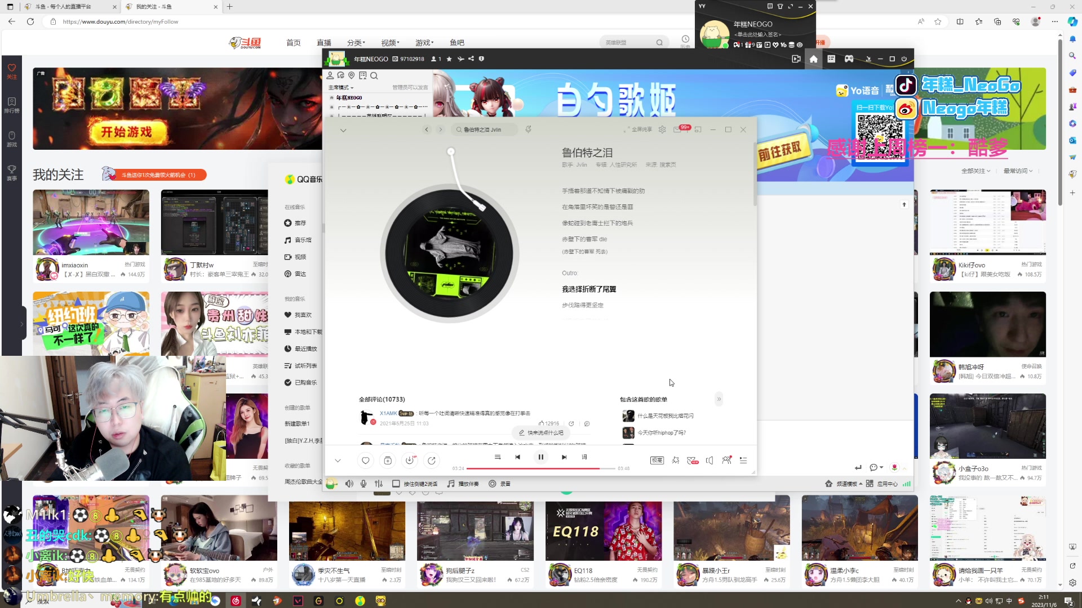This screenshot has width=1082, height=608.
Task: Open QQ Music volume speaker icon
Action: pos(709,461)
